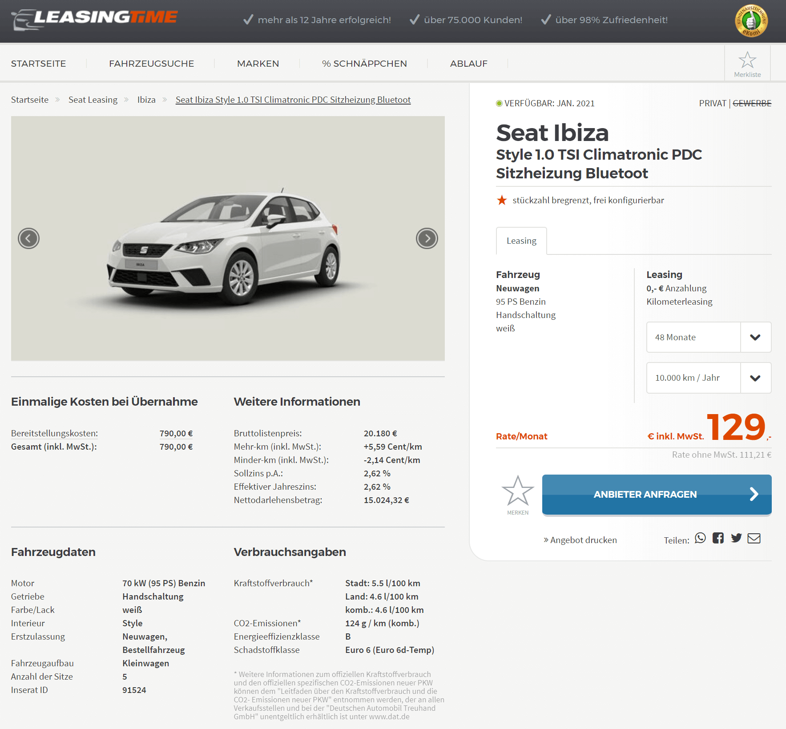Image resolution: width=786 pixels, height=729 pixels.
Task: Click Startseite breadcrumb link
Action: coord(30,100)
